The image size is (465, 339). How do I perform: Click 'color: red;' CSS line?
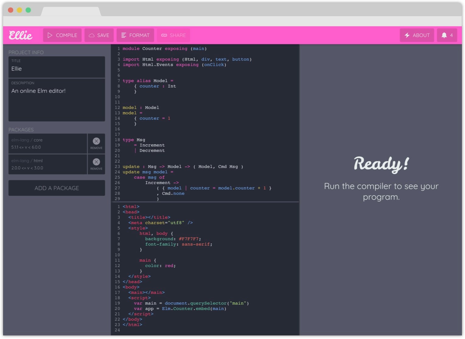coord(160,266)
